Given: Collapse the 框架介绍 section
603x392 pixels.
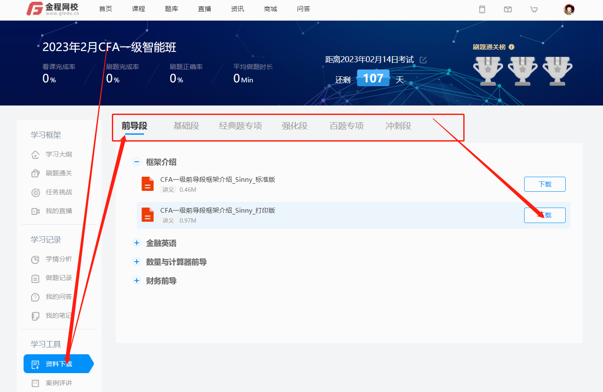Looking at the screenshot, I should 137,162.
